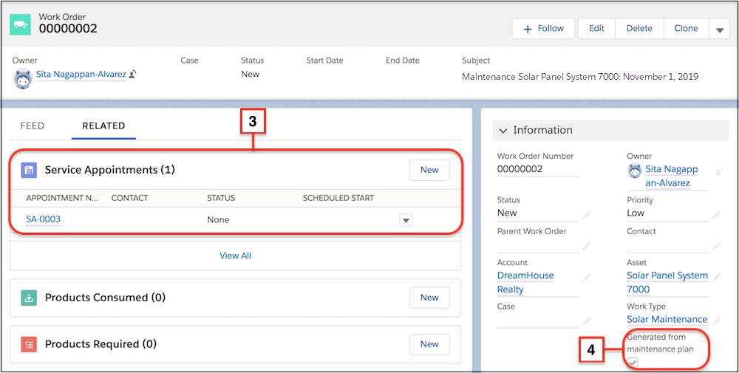Open the Products Required (0) heading
The width and height of the screenshot is (739, 373).
(x=101, y=344)
